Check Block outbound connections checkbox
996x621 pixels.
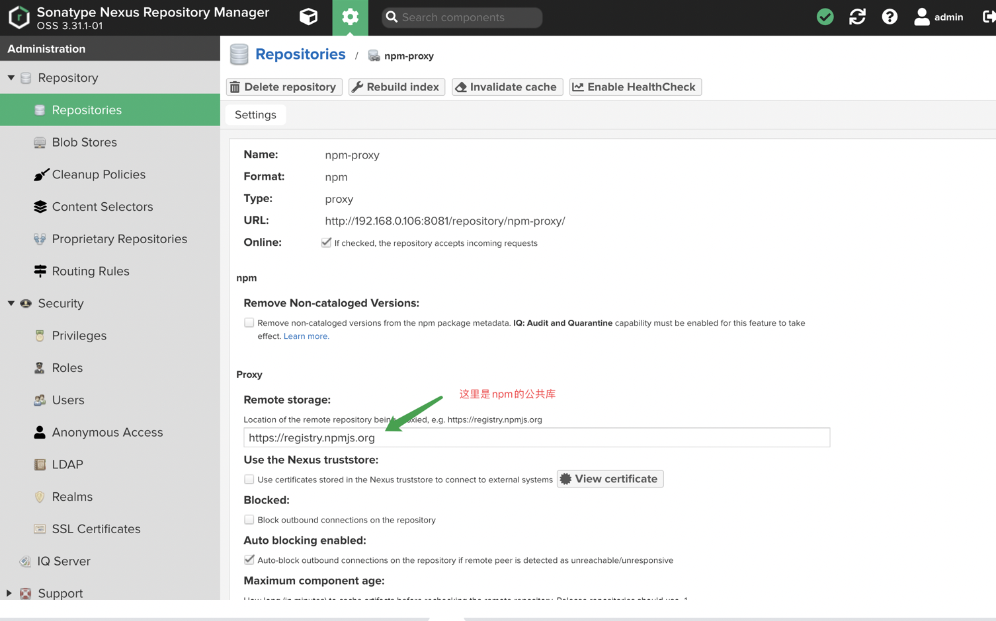[249, 519]
